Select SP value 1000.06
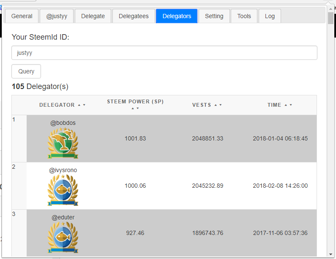 (135, 186)
